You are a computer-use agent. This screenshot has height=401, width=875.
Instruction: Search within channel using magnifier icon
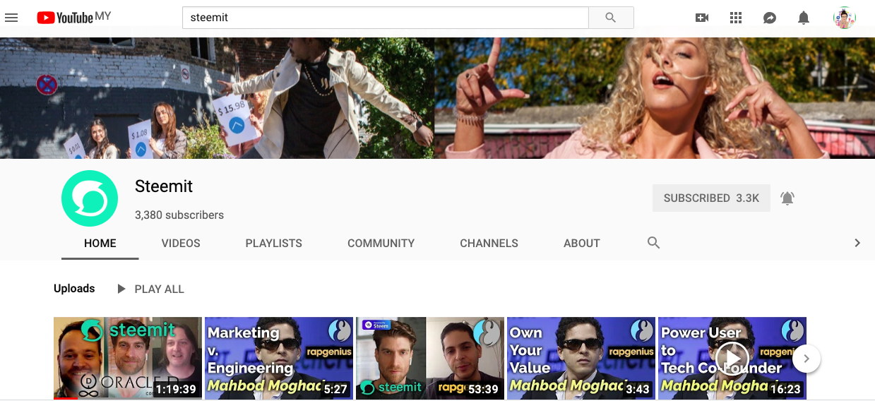pos(654,243)
